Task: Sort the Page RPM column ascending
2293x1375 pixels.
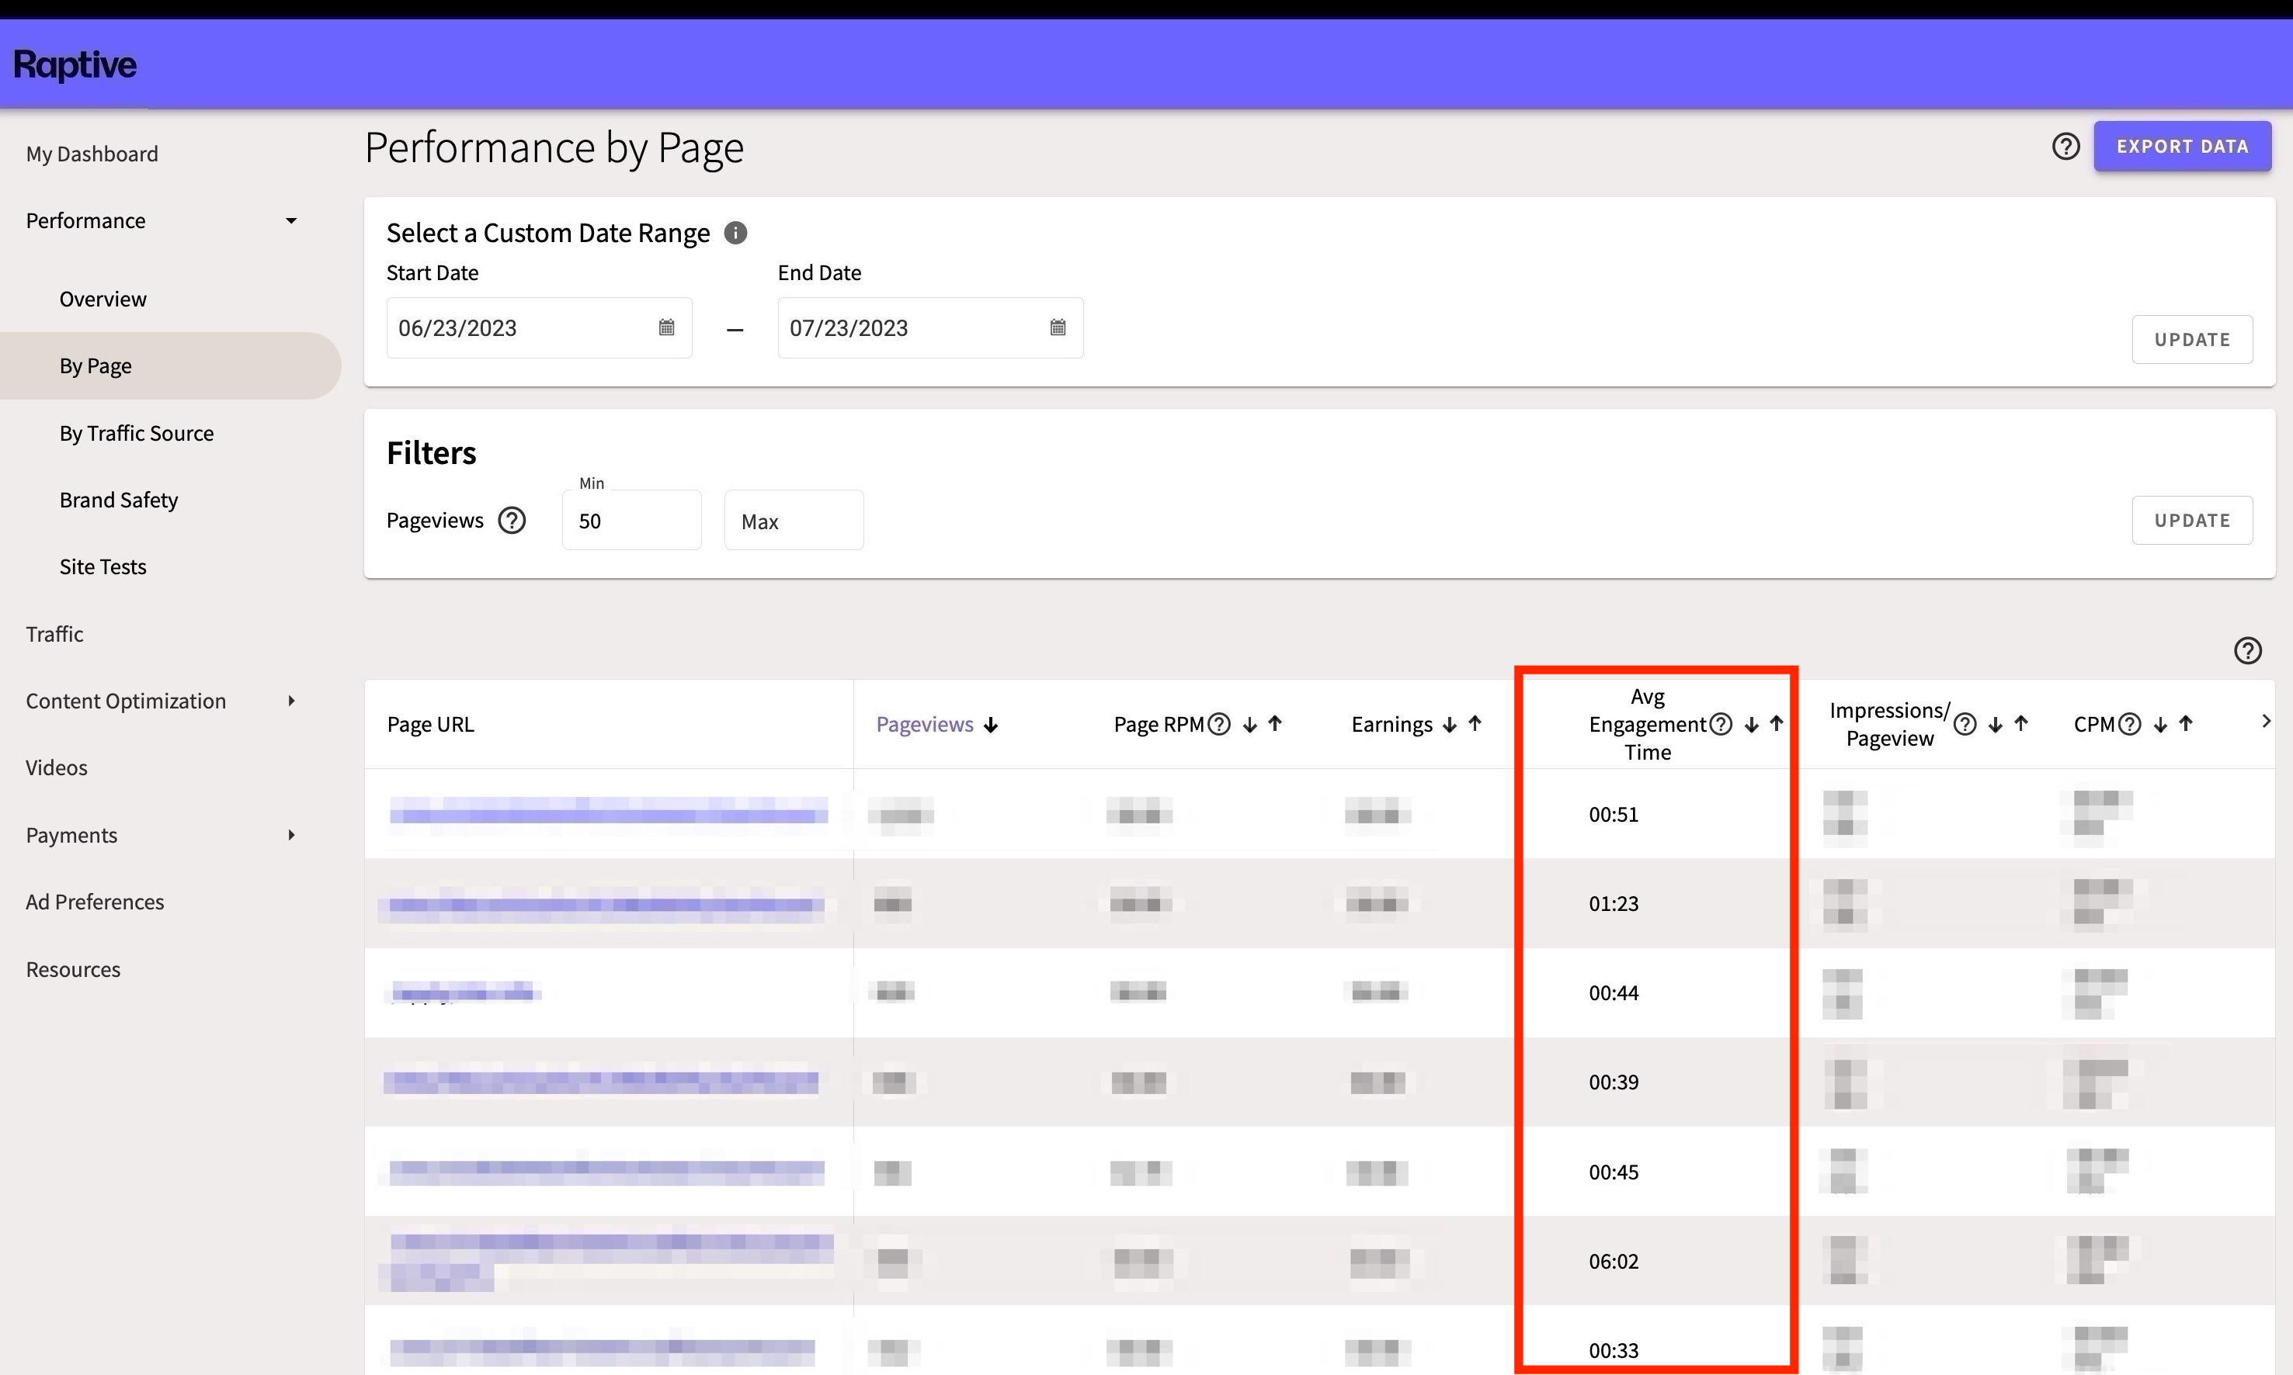Action: [x=1275, y=724]
